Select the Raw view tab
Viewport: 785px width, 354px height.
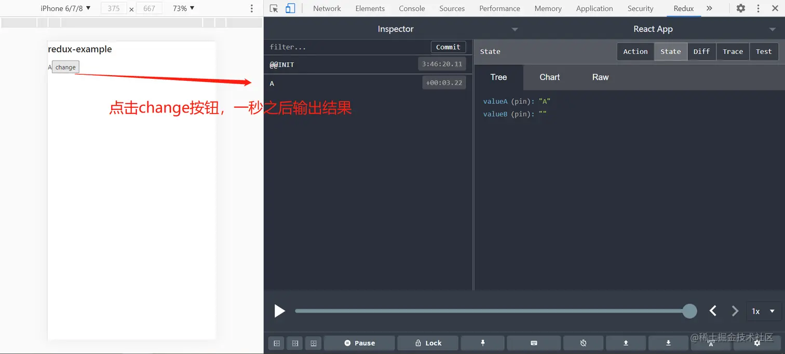(x=600, y=77)
